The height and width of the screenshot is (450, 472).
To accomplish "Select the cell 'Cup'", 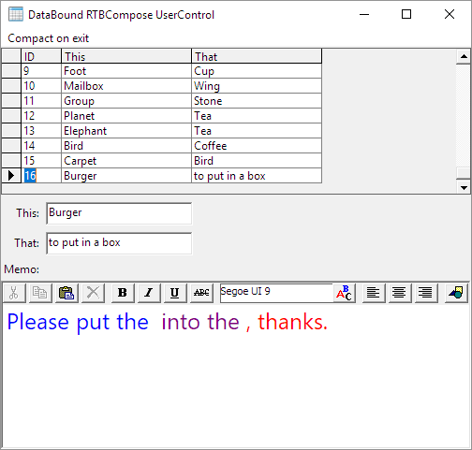I will (x=257, y=71).
